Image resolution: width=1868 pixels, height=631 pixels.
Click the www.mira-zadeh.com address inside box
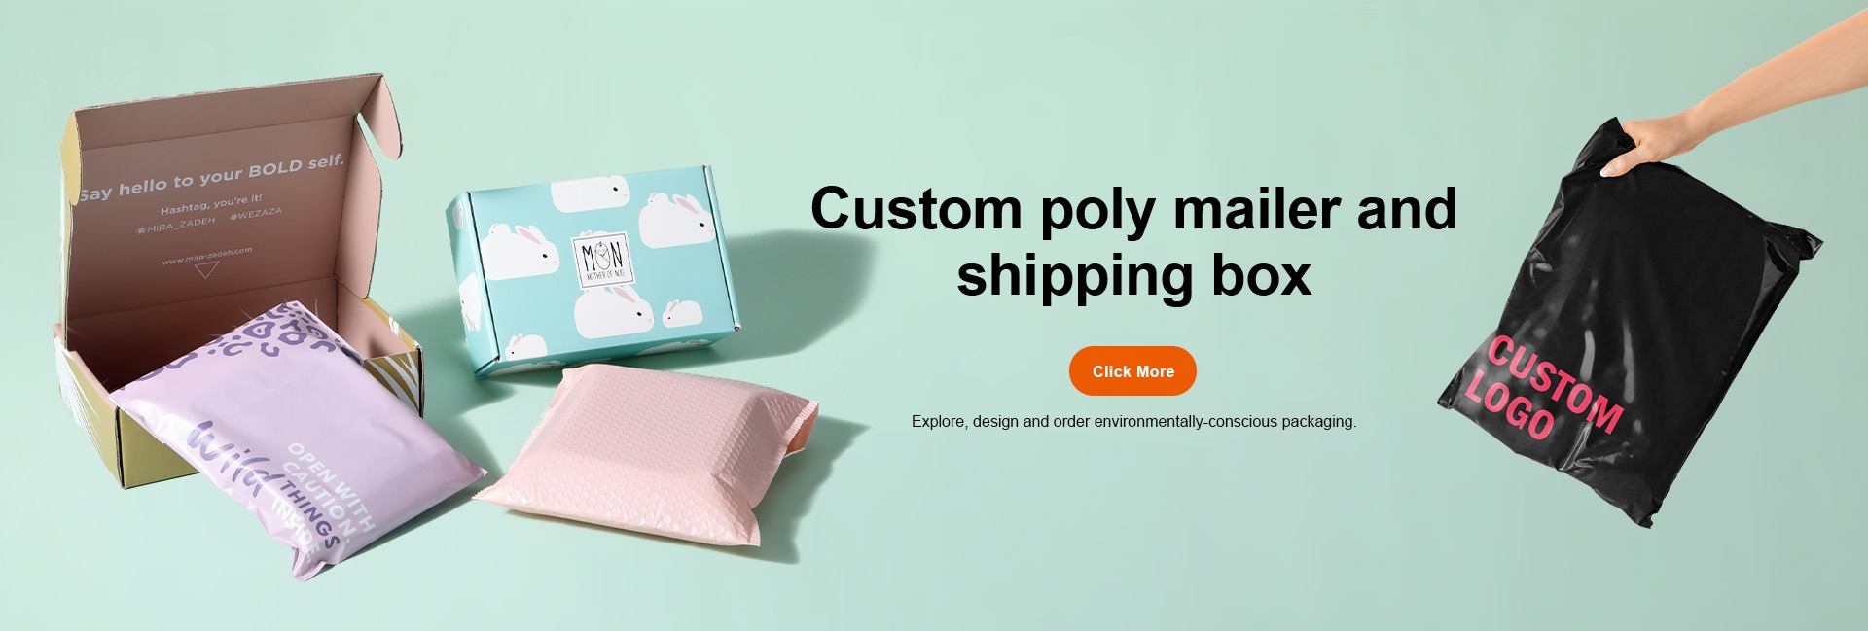pos(206,256)
